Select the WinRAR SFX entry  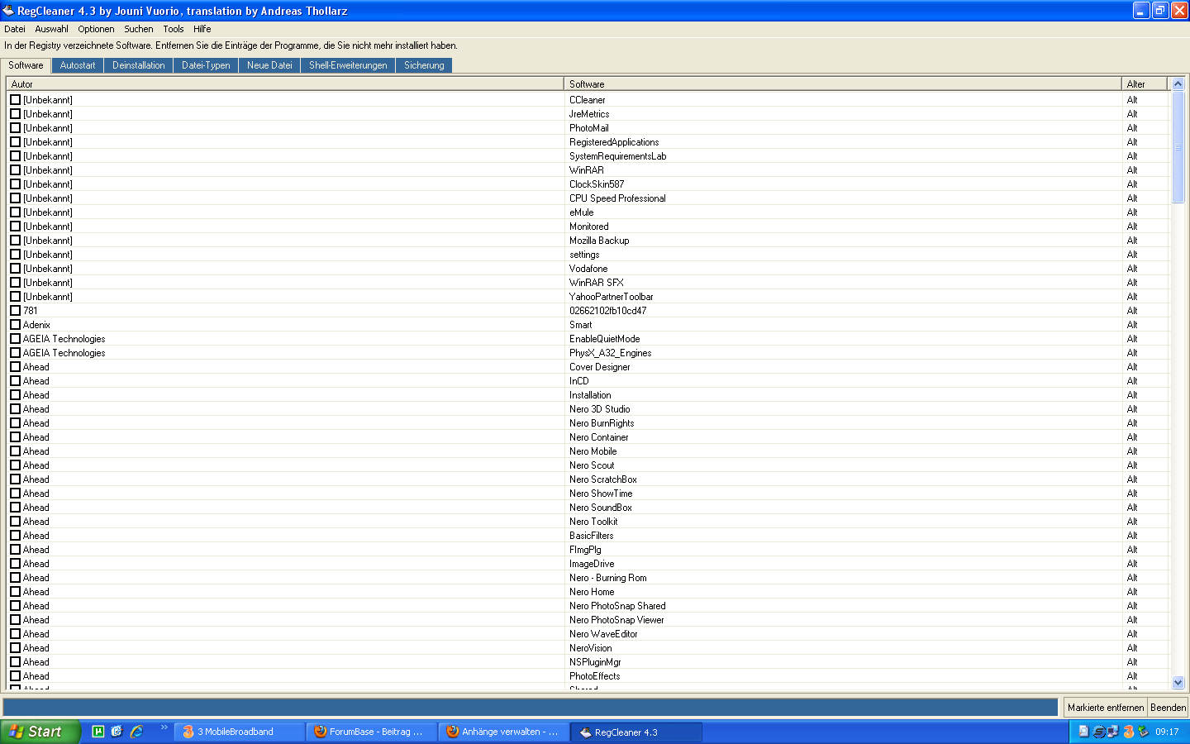point(597,283)
